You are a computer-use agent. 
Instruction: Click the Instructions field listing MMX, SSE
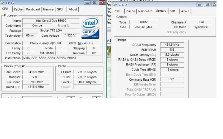(62, 58)
